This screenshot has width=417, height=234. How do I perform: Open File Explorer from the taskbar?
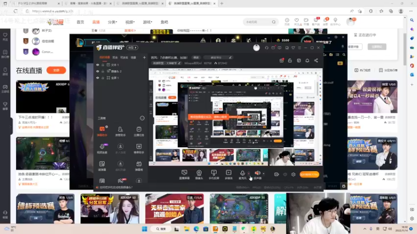[x=187, y=229]
